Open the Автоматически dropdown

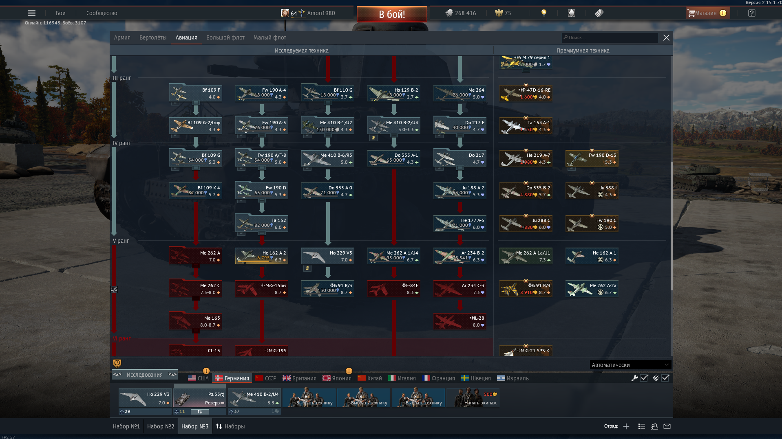coord(630,365)
